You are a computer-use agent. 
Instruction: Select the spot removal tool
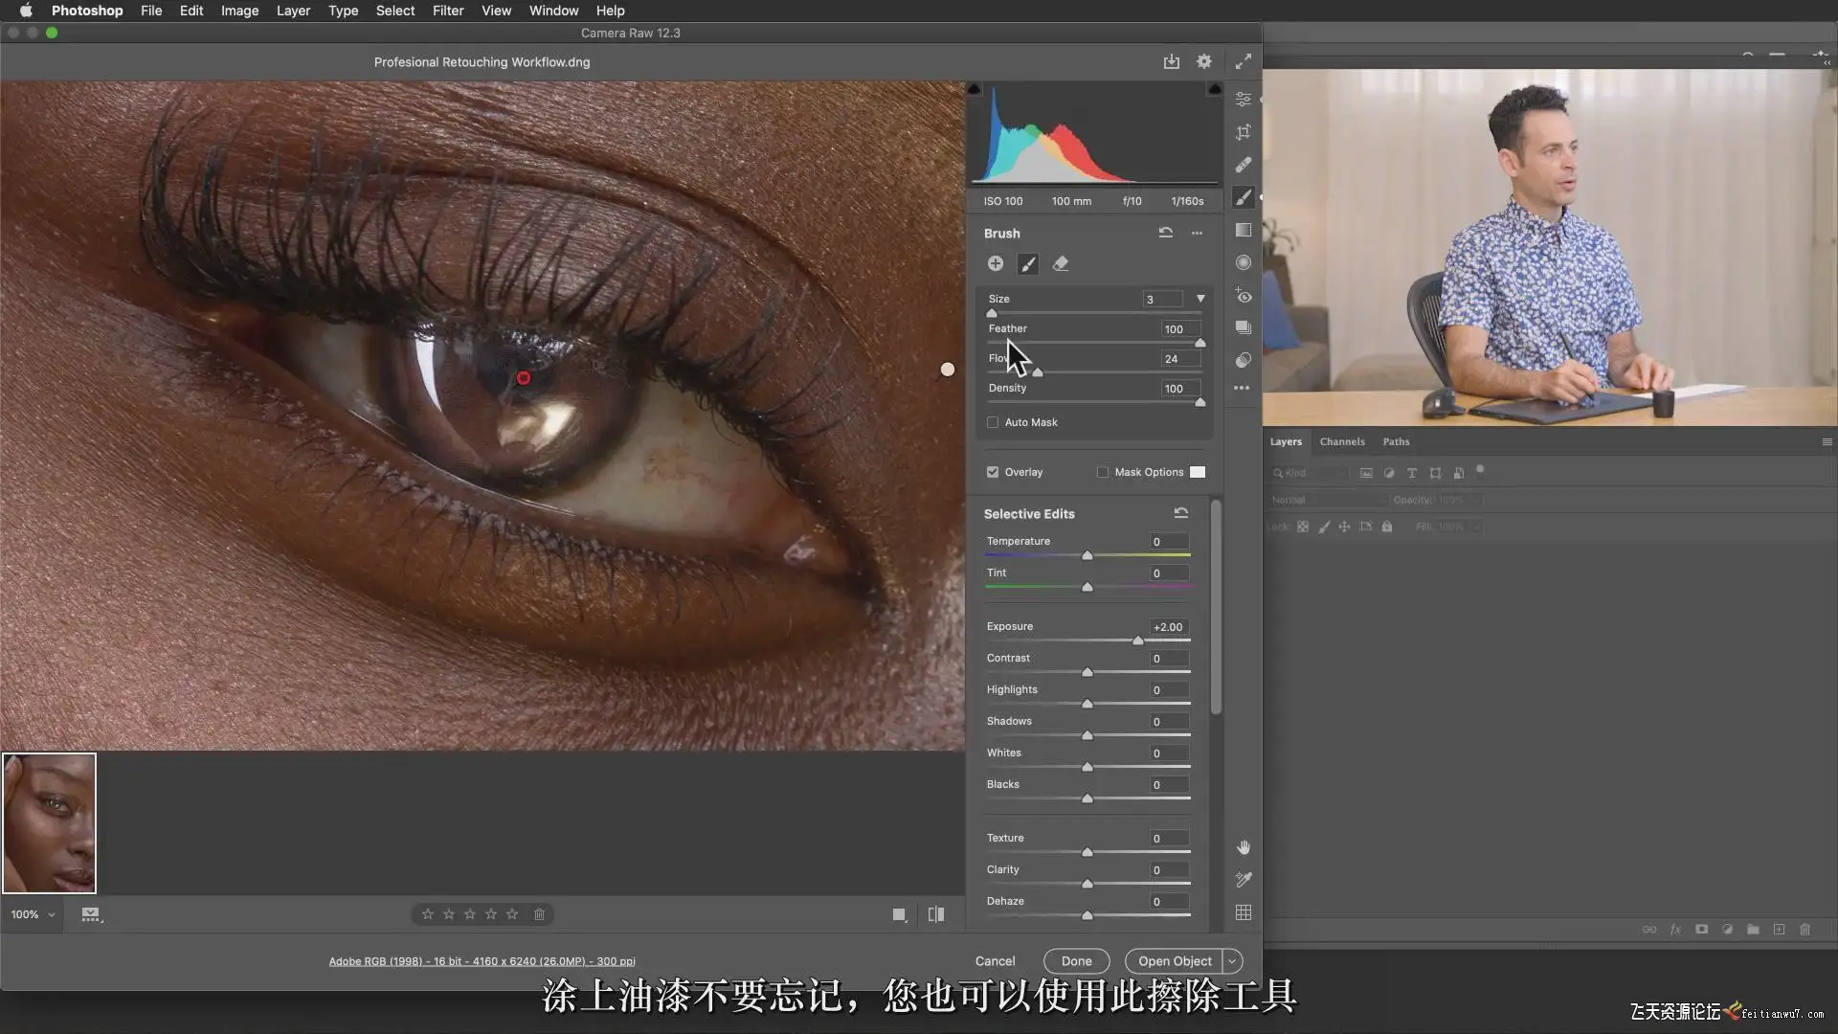click(1243, 165)
